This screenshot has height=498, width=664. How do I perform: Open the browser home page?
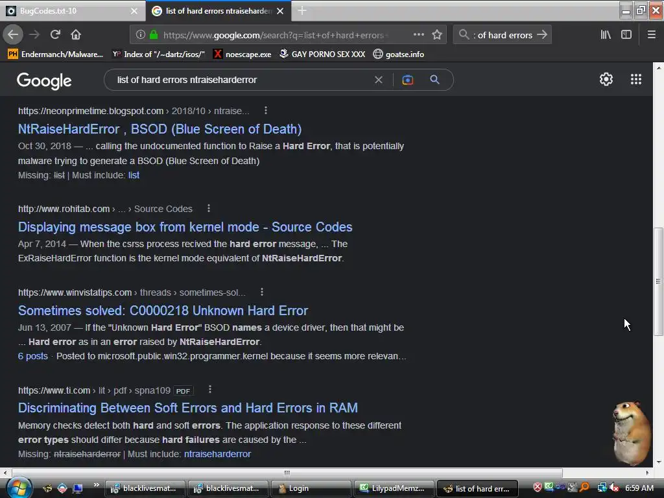coord(76,35)
